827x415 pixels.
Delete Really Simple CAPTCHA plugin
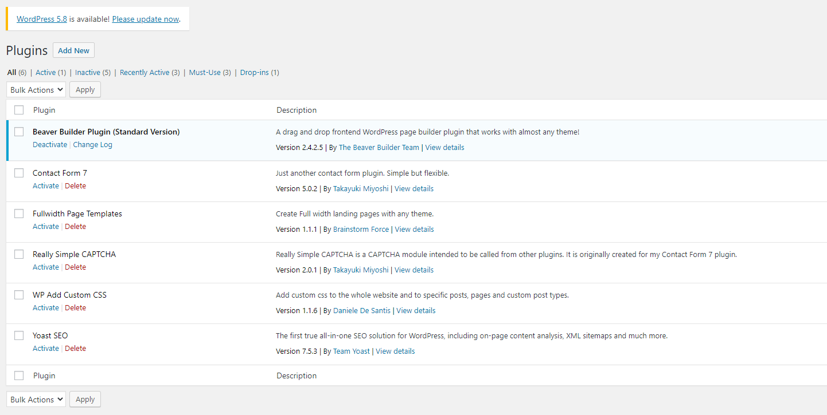(x=75, y=267)
